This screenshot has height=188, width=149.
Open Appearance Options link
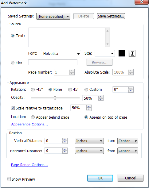(29, 124)
